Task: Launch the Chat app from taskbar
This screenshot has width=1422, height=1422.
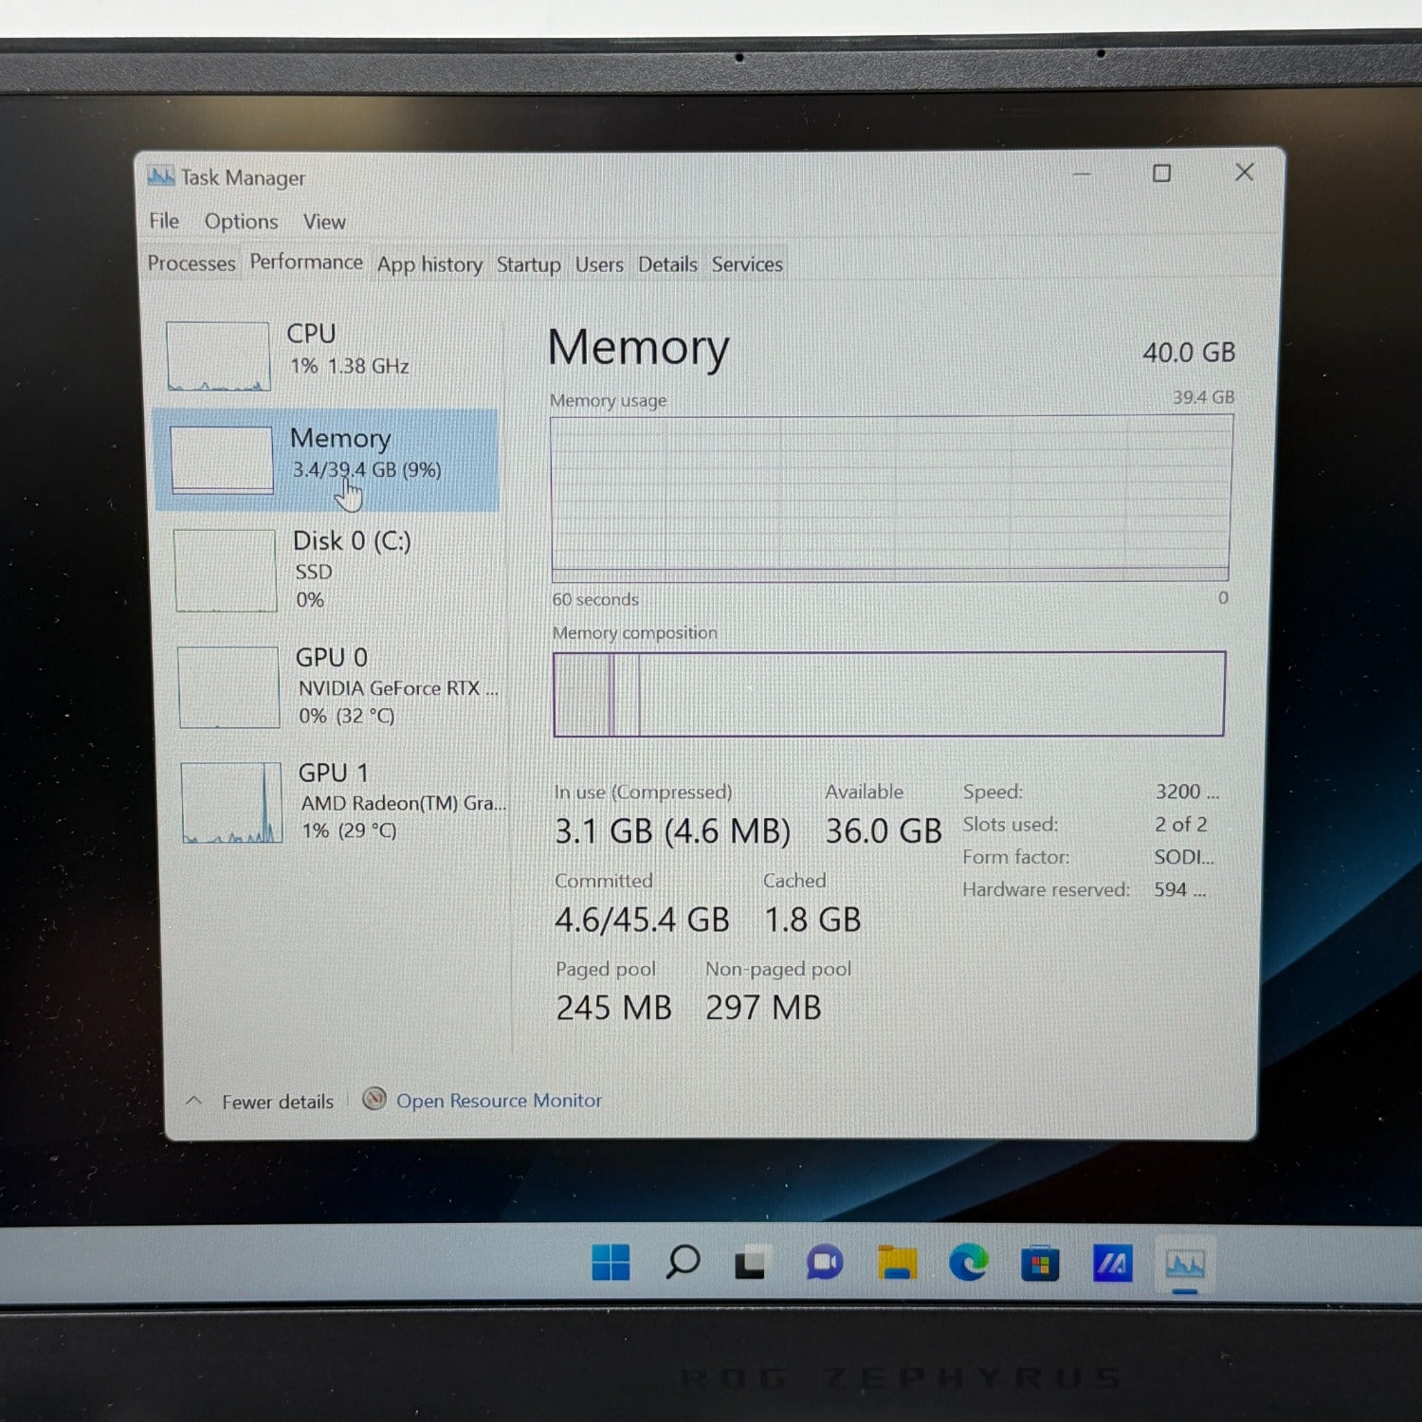Action: (x=824, y=1264)
